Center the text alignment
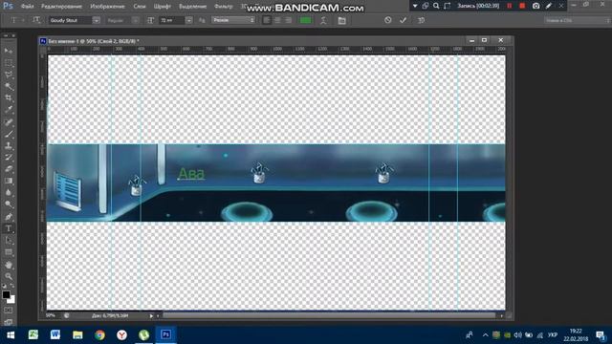 [277, 20]
